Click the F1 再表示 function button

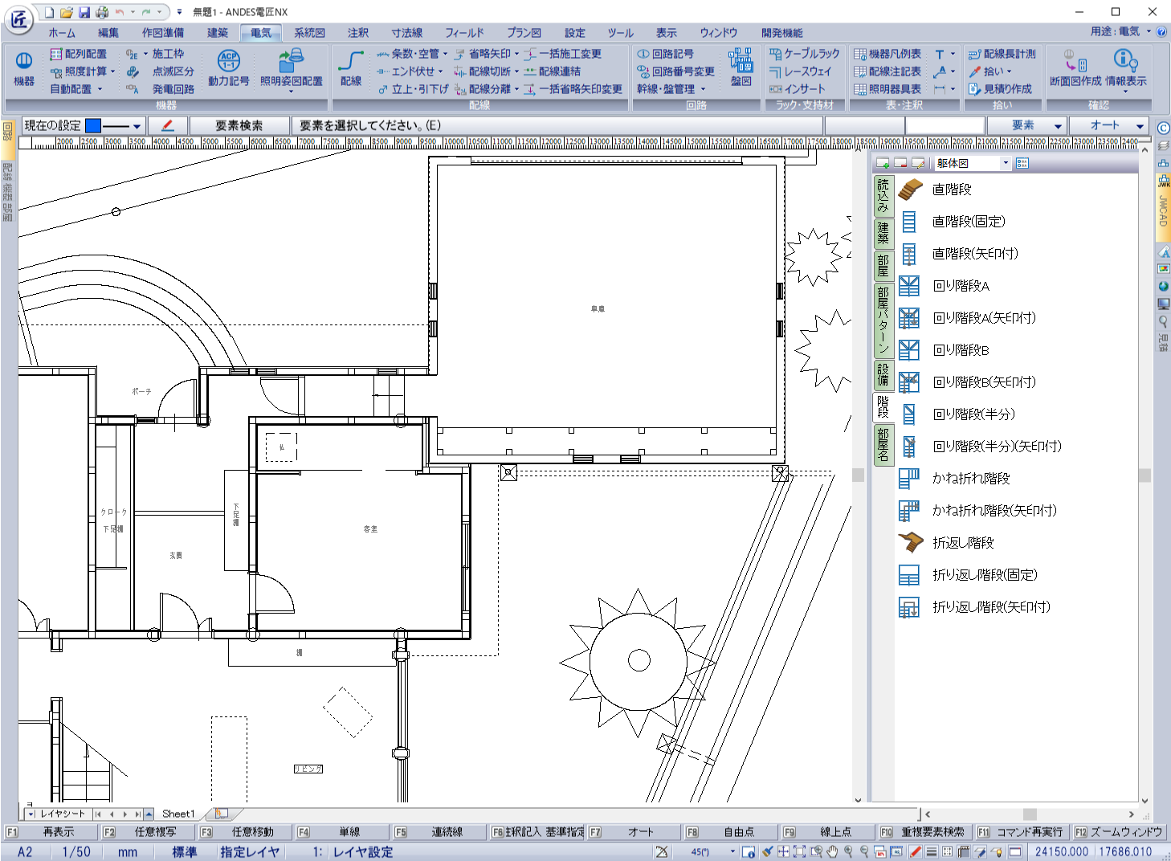(49, 832)
